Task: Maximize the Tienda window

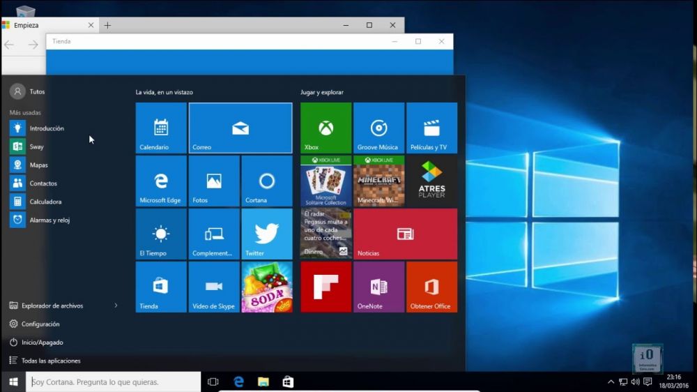Action: pos(418,41)
